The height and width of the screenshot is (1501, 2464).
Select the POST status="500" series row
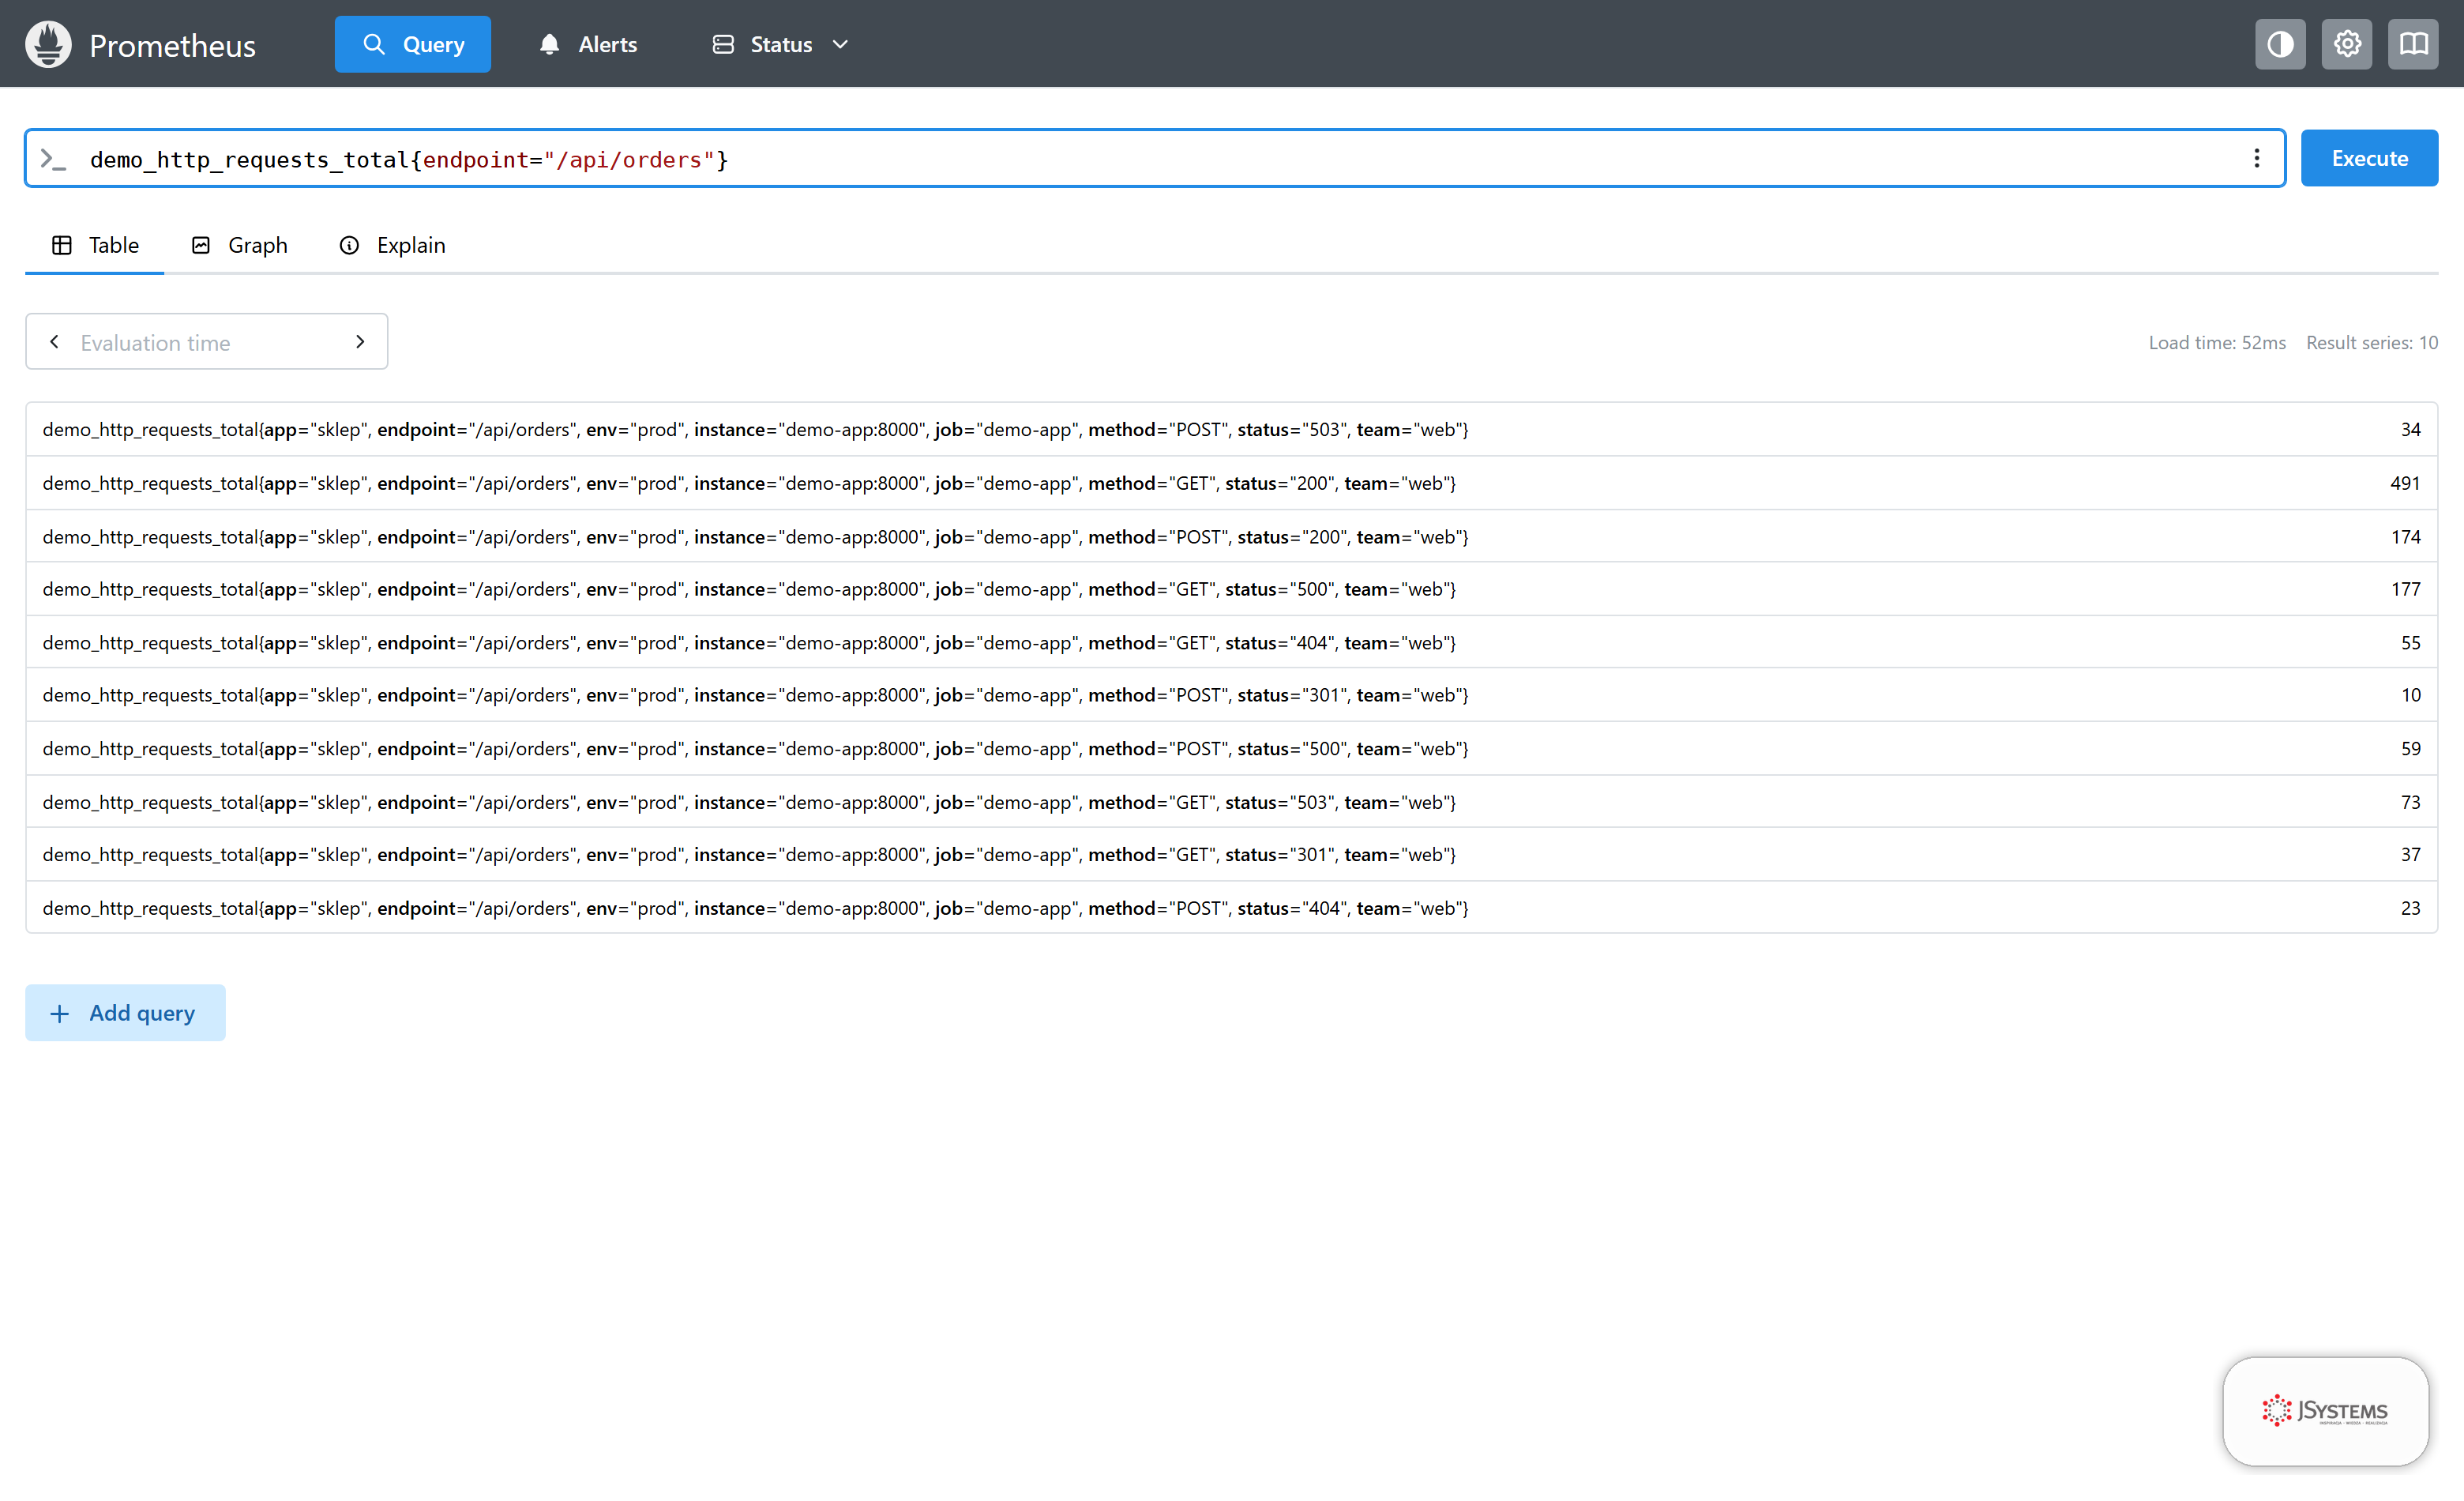coord(1232,748)
